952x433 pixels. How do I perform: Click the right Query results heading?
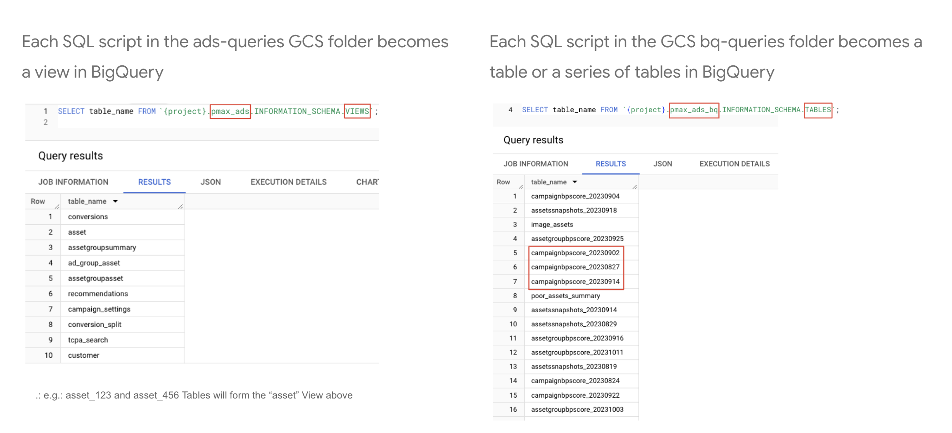click(x=533, y=140)
